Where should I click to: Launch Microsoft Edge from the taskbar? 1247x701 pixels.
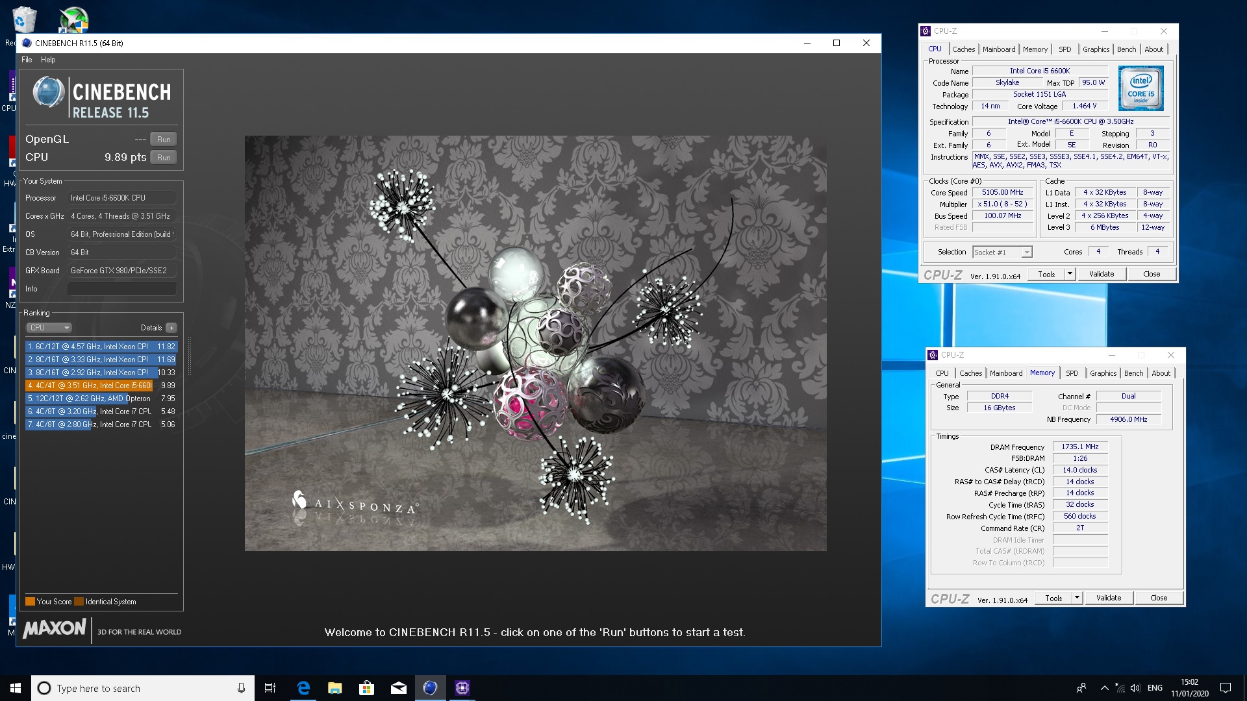coord(303,688)
